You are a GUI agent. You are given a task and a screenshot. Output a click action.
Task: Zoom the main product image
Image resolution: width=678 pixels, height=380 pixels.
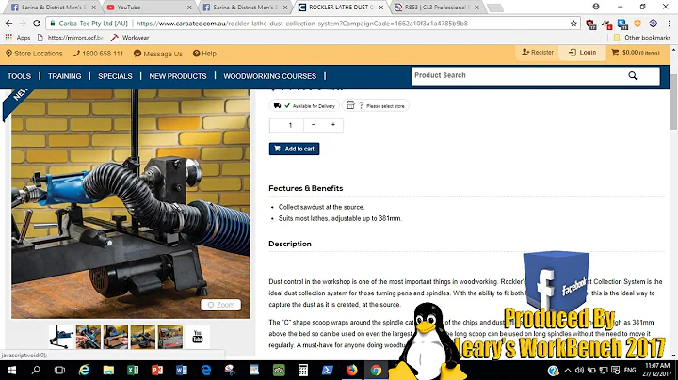tap(221, 305)
